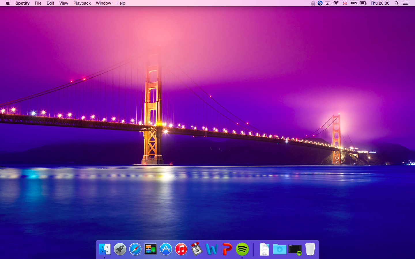Open the Window menu
This screenshot has height=259, width=415.
pyautogui.click(x=103, y=3)
